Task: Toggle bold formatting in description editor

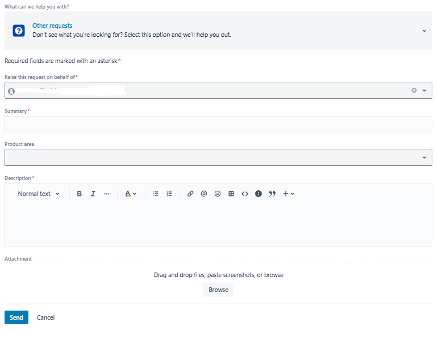Action: (x=80, y=194)
